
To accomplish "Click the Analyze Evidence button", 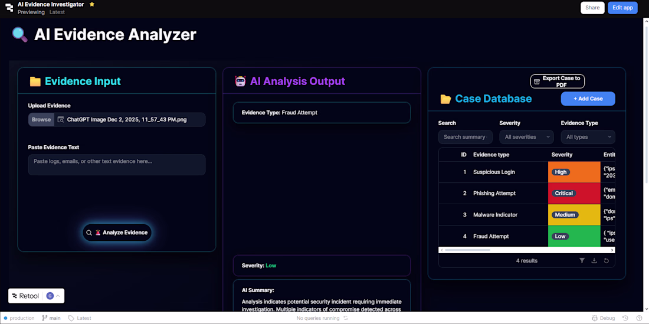I will (x=117, y=233).
